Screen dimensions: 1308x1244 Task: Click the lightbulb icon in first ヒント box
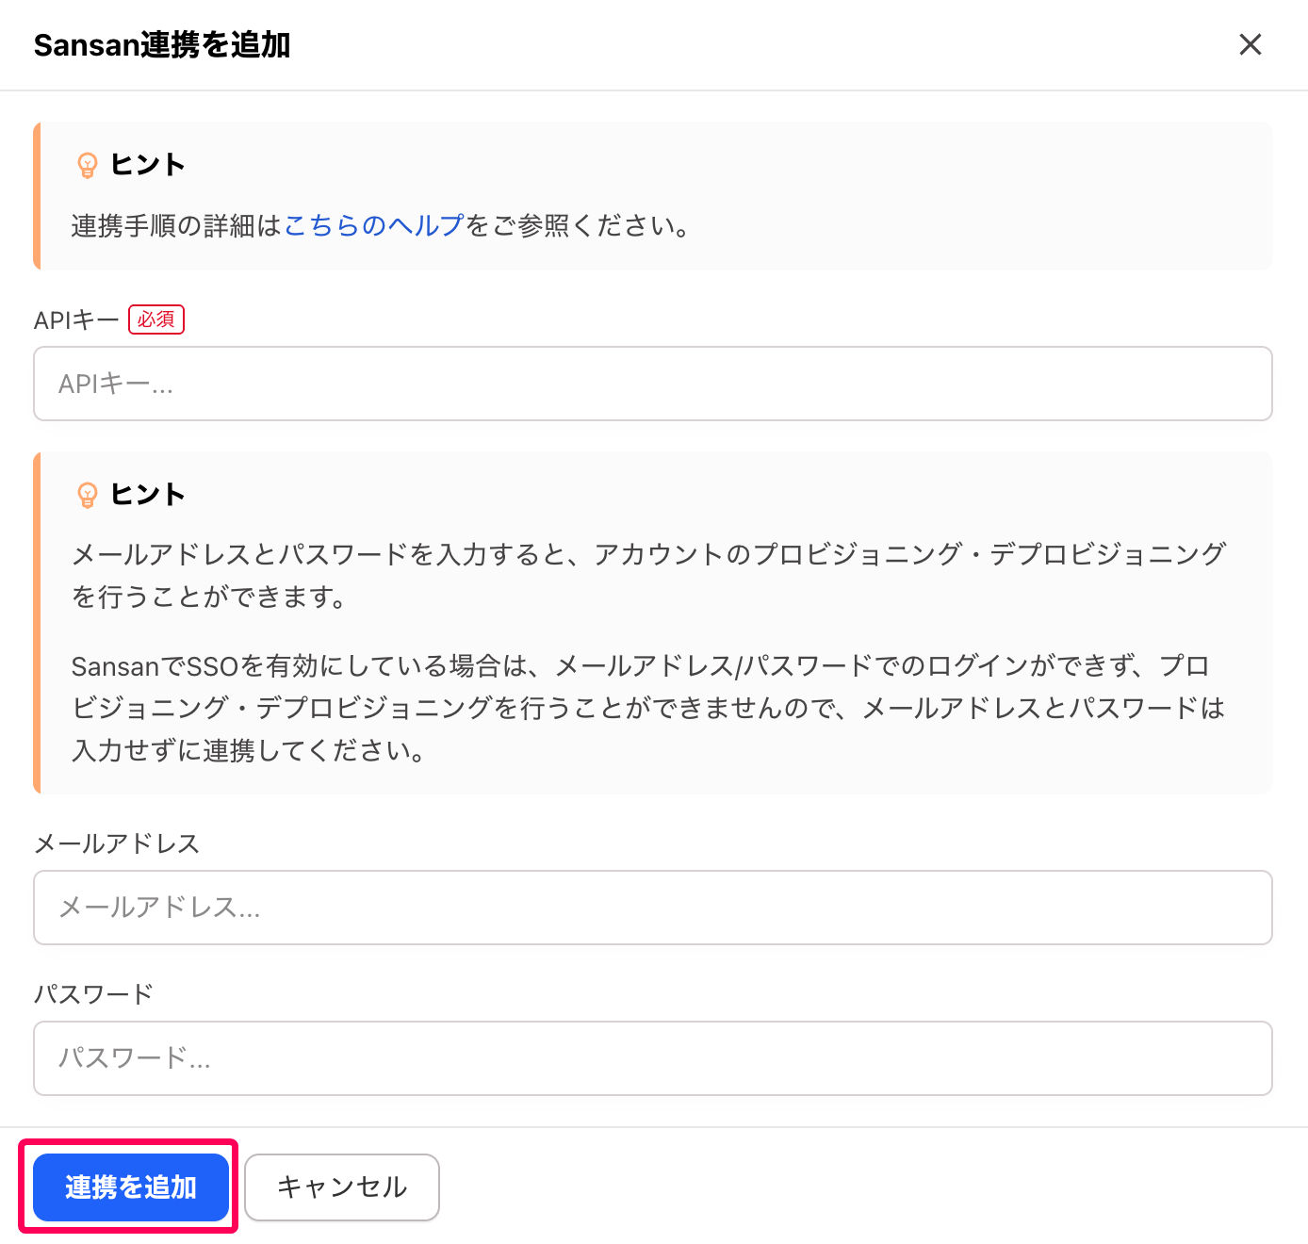click(88, 165)
